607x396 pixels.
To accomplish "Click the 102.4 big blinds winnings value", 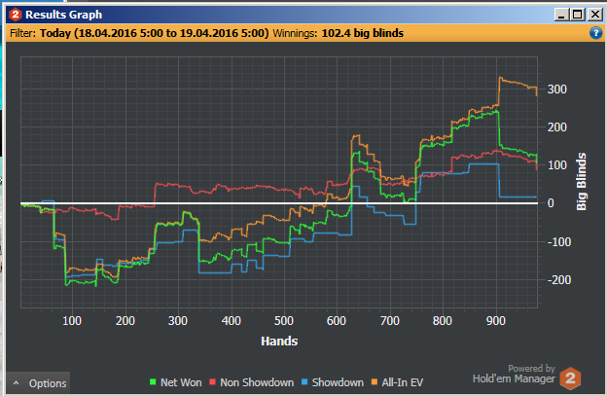I will 362,33.
